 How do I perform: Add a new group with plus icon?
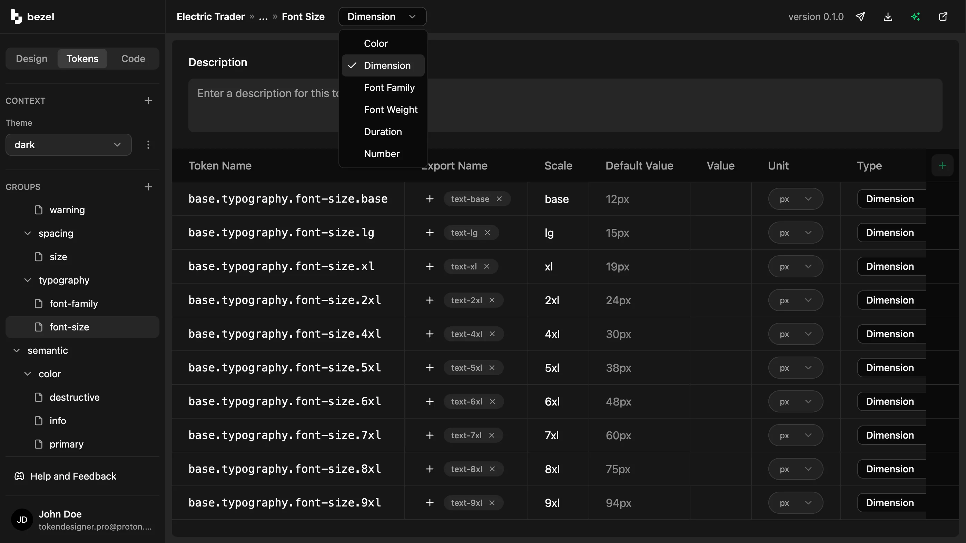148,187
